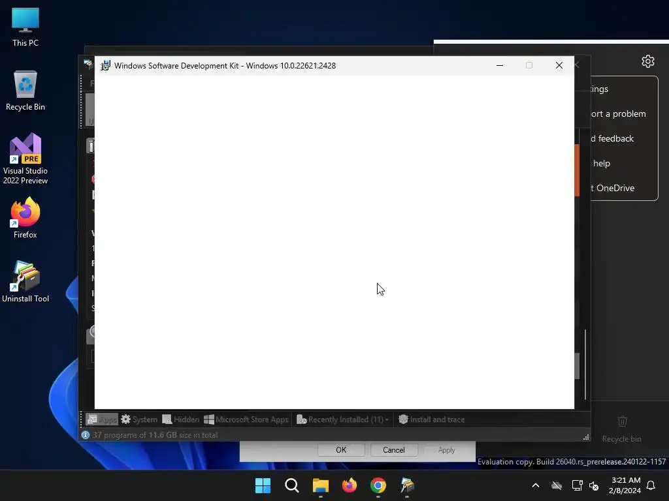Open OneDrive tray icon
Image resolution: width=669 pixels, height=501 pixels.
tap(557, 485)
